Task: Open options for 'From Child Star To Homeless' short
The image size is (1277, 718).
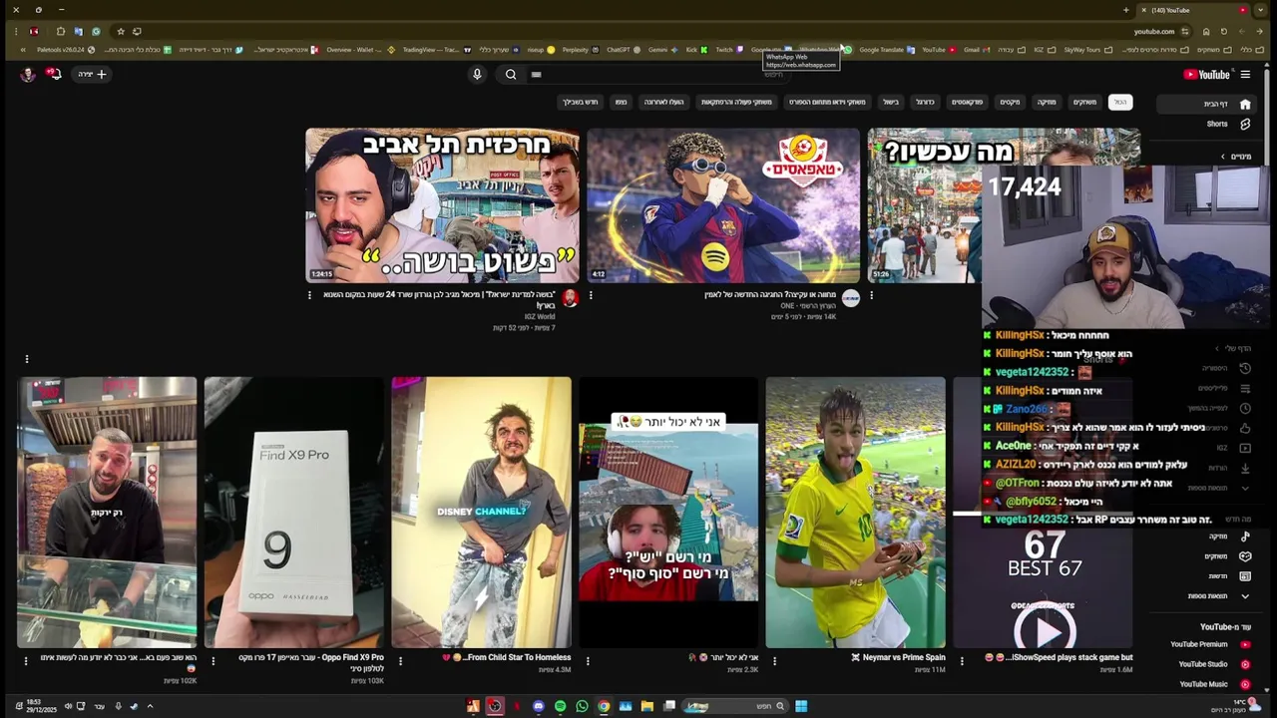Action: [400, 660]
